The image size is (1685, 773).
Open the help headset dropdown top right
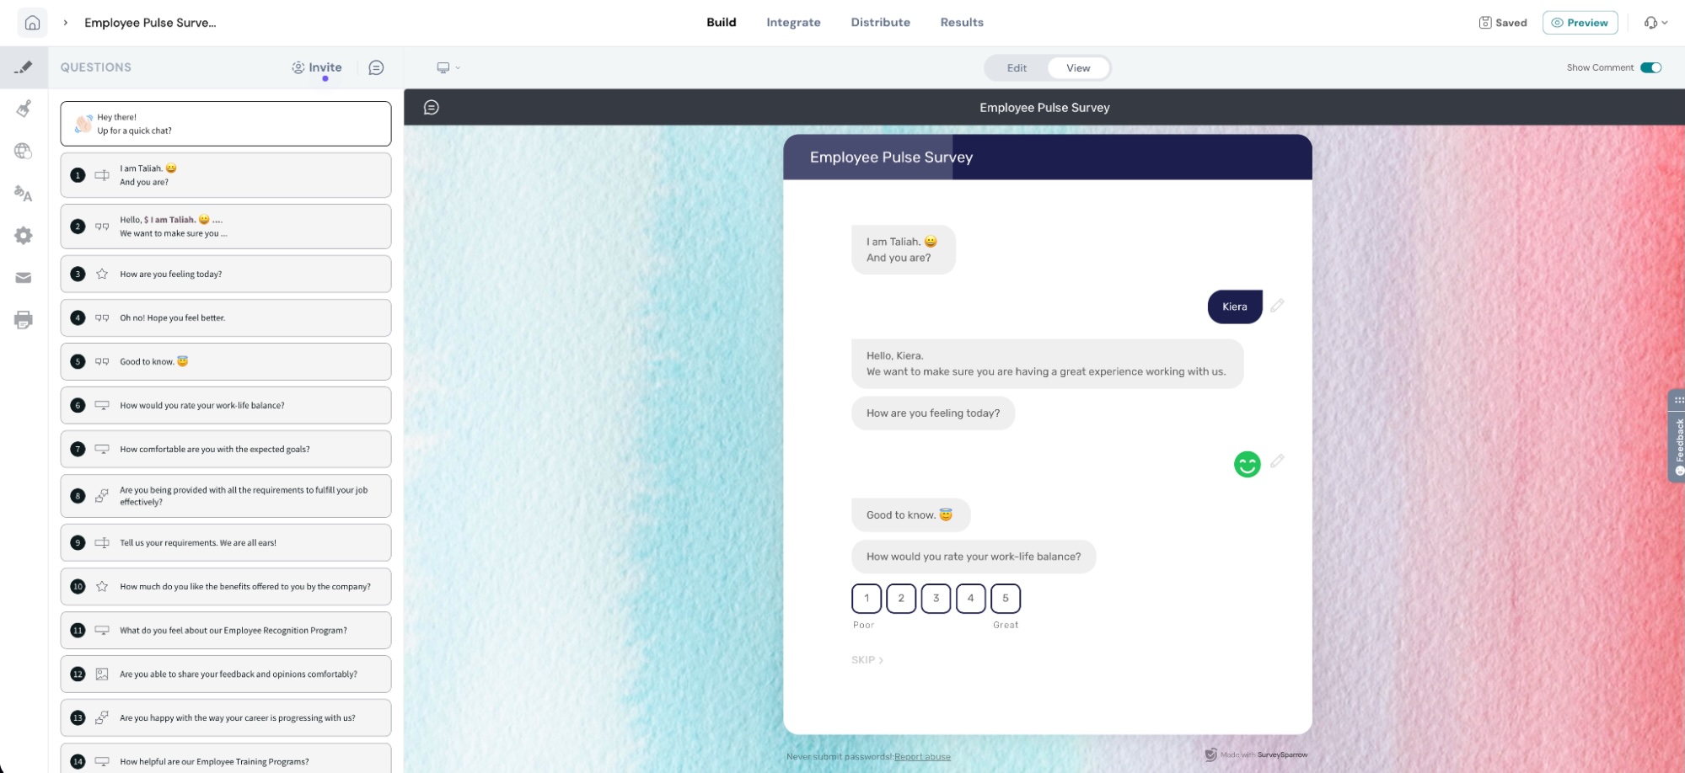1656,23
